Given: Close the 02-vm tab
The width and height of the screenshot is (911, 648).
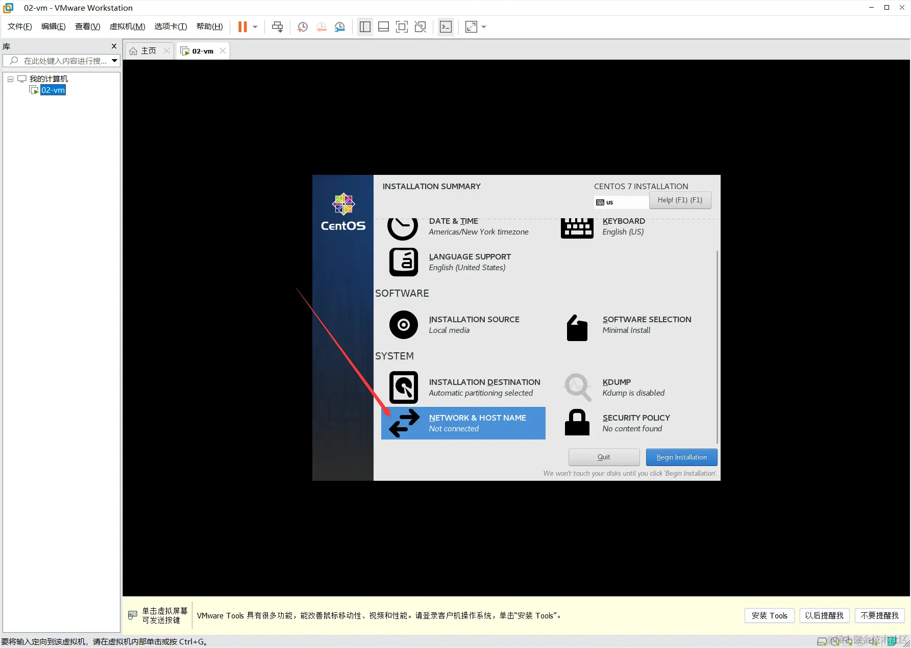Looking at the screenshot, I should 223,51.
